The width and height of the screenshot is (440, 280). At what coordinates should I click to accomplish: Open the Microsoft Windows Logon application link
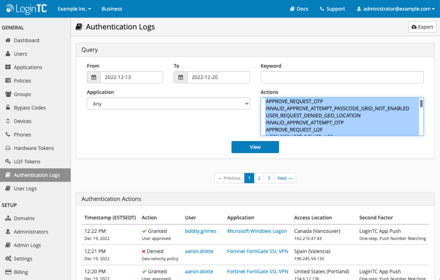tap(257, 231)
